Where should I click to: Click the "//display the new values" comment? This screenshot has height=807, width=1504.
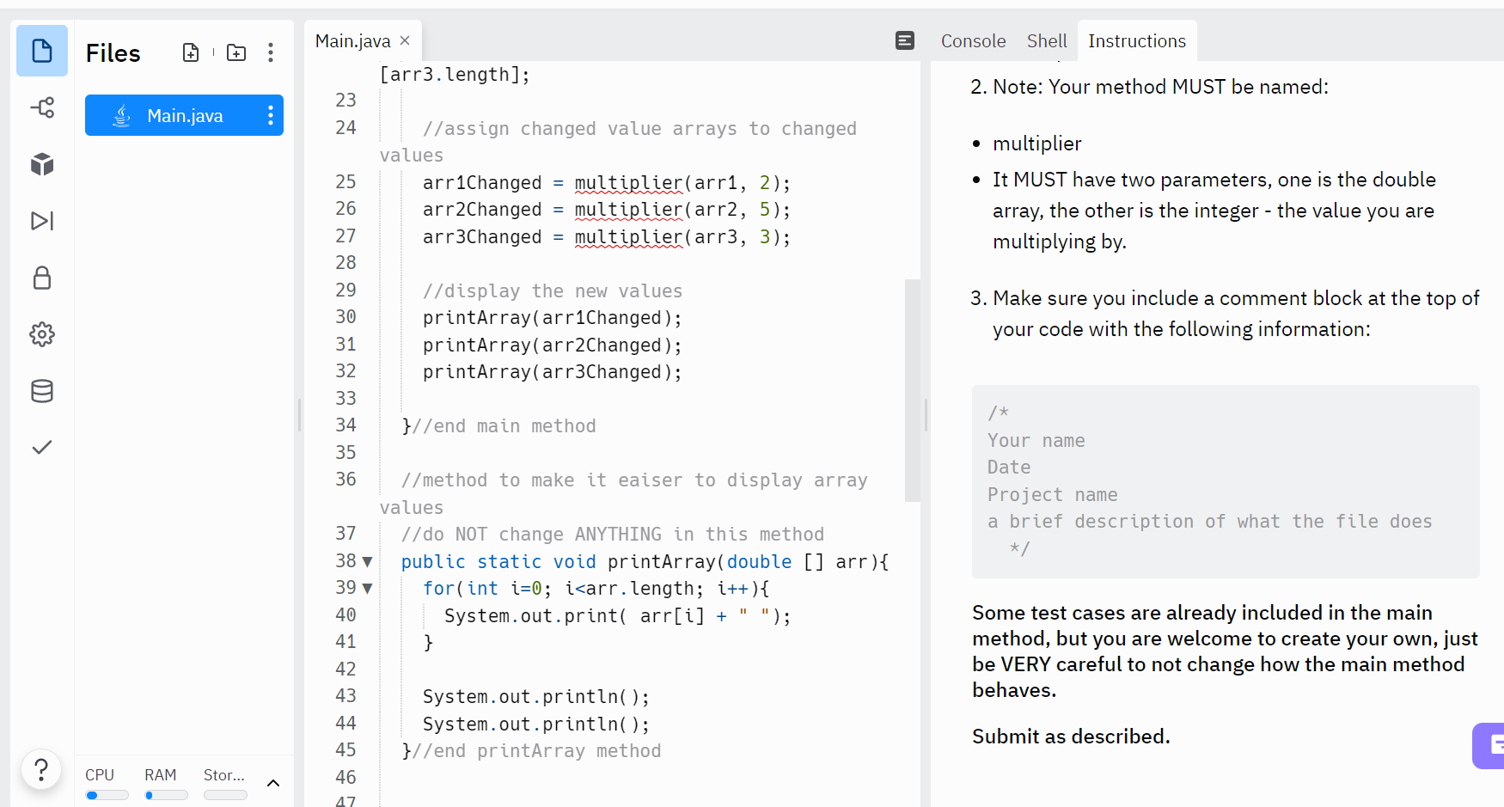(553, 291)
